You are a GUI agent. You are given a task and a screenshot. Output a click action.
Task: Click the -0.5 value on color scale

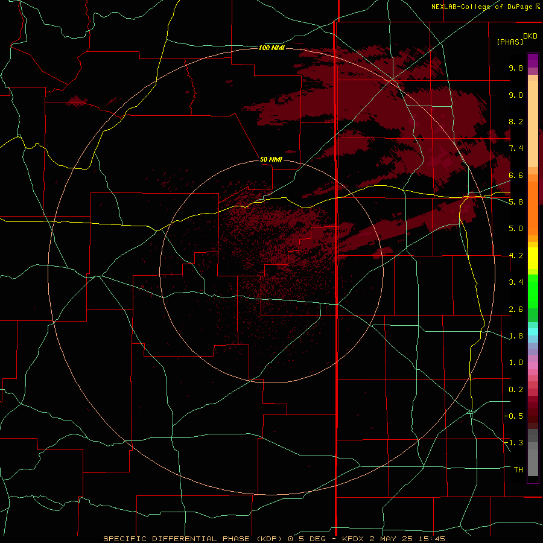[x=513, y=416]
